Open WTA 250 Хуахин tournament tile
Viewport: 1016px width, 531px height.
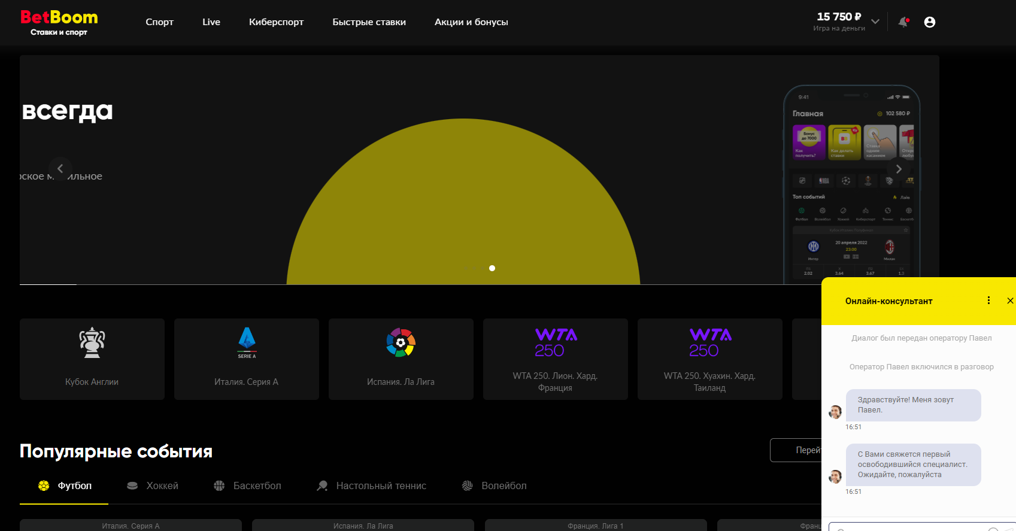click(710, 359)
